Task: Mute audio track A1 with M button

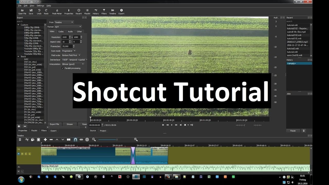Action: (x=19, y=171)
